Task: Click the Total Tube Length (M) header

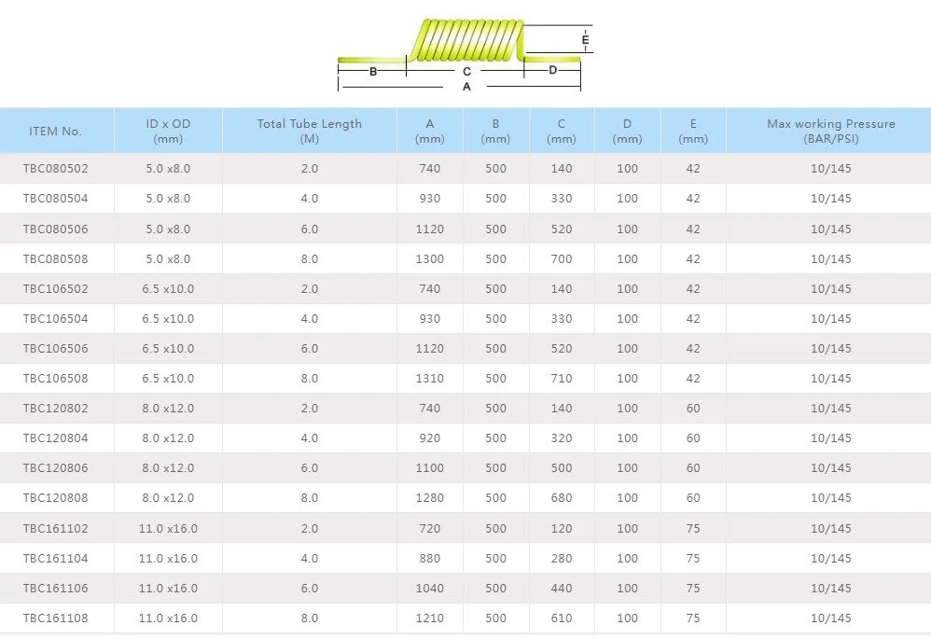Action: coord(310,132)
